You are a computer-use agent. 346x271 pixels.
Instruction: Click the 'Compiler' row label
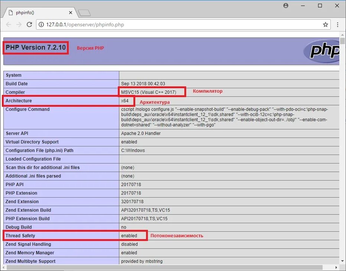tap(15, 92)
